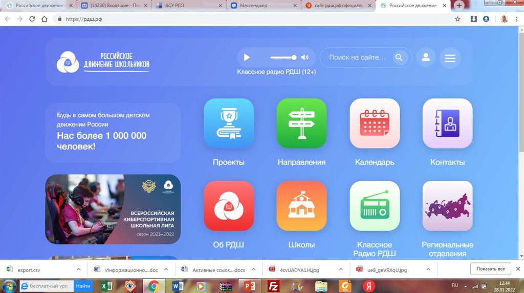Go forward in the browser
This screenshot has height=293, width=524.
20,19
